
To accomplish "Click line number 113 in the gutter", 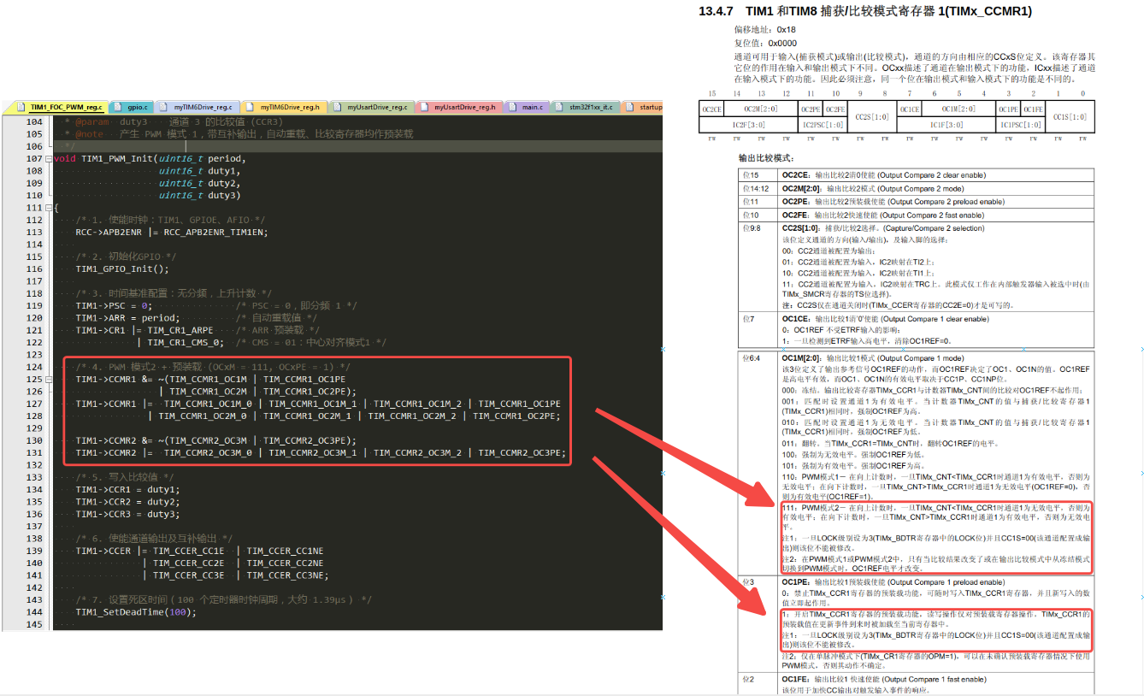I will 33,232.
